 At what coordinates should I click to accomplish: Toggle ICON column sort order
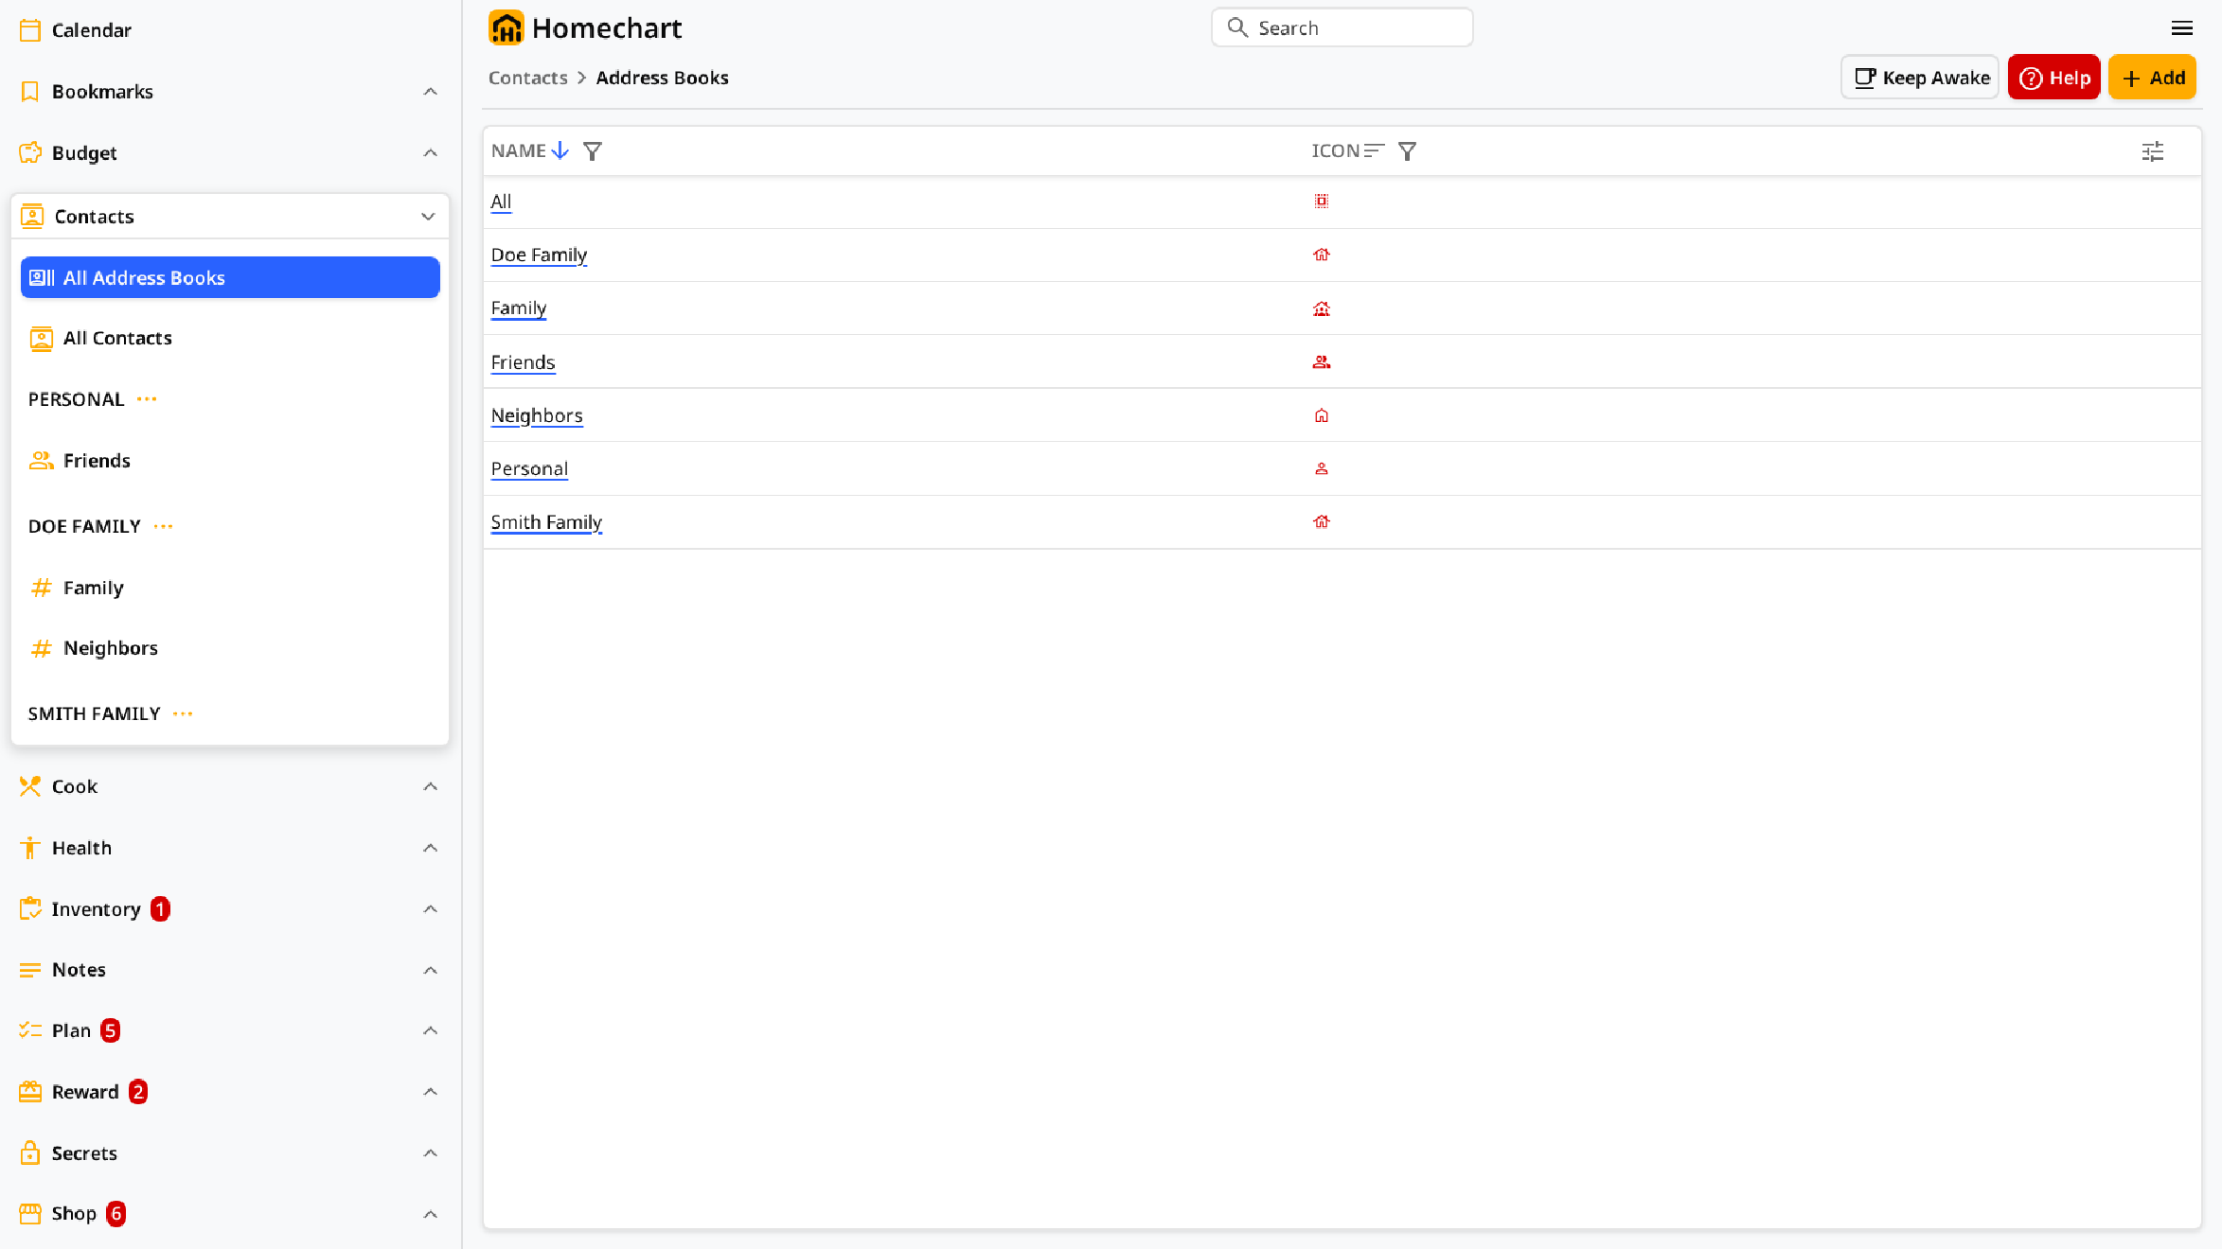click(1374, 150)
